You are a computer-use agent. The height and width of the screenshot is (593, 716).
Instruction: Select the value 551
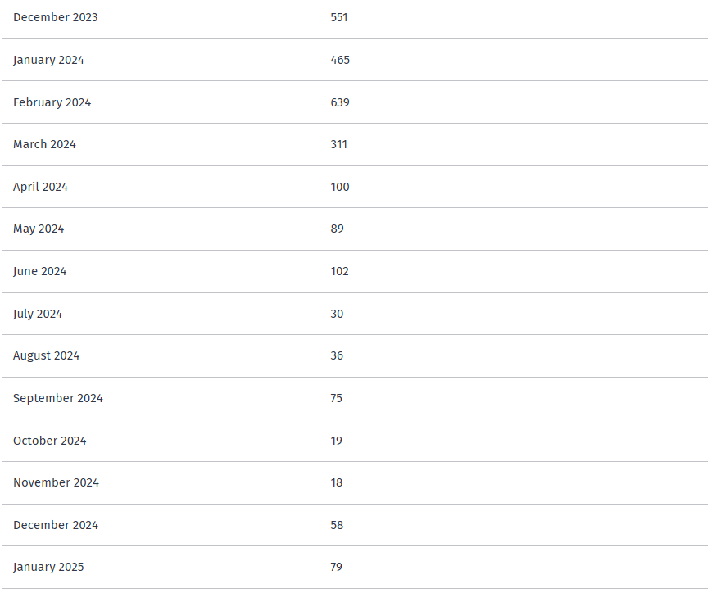click(339, 17)
